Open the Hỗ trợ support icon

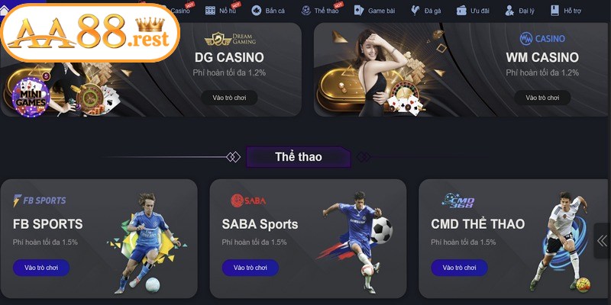[555, 11]
